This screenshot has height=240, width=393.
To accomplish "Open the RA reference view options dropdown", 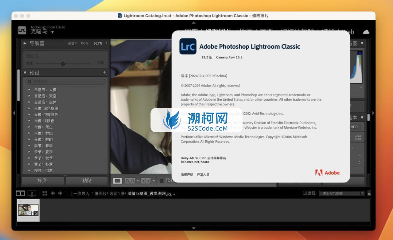I will click(x=138, y=181).
